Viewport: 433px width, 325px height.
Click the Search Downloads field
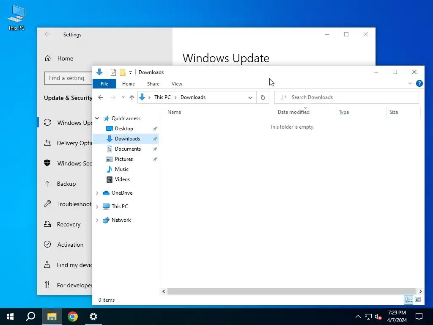(347, 97)
